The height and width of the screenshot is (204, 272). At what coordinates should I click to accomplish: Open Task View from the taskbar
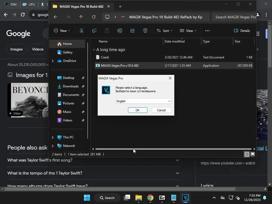point(127,198)
